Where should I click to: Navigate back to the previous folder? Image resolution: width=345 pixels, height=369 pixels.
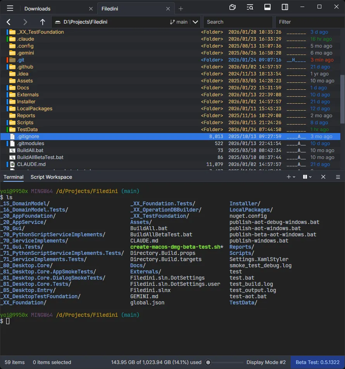coord(9,22)
